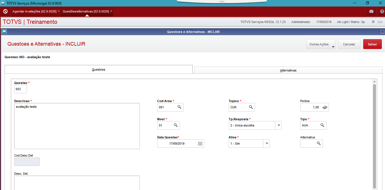Open calendar picker for Data Questao

pos(200,143)
